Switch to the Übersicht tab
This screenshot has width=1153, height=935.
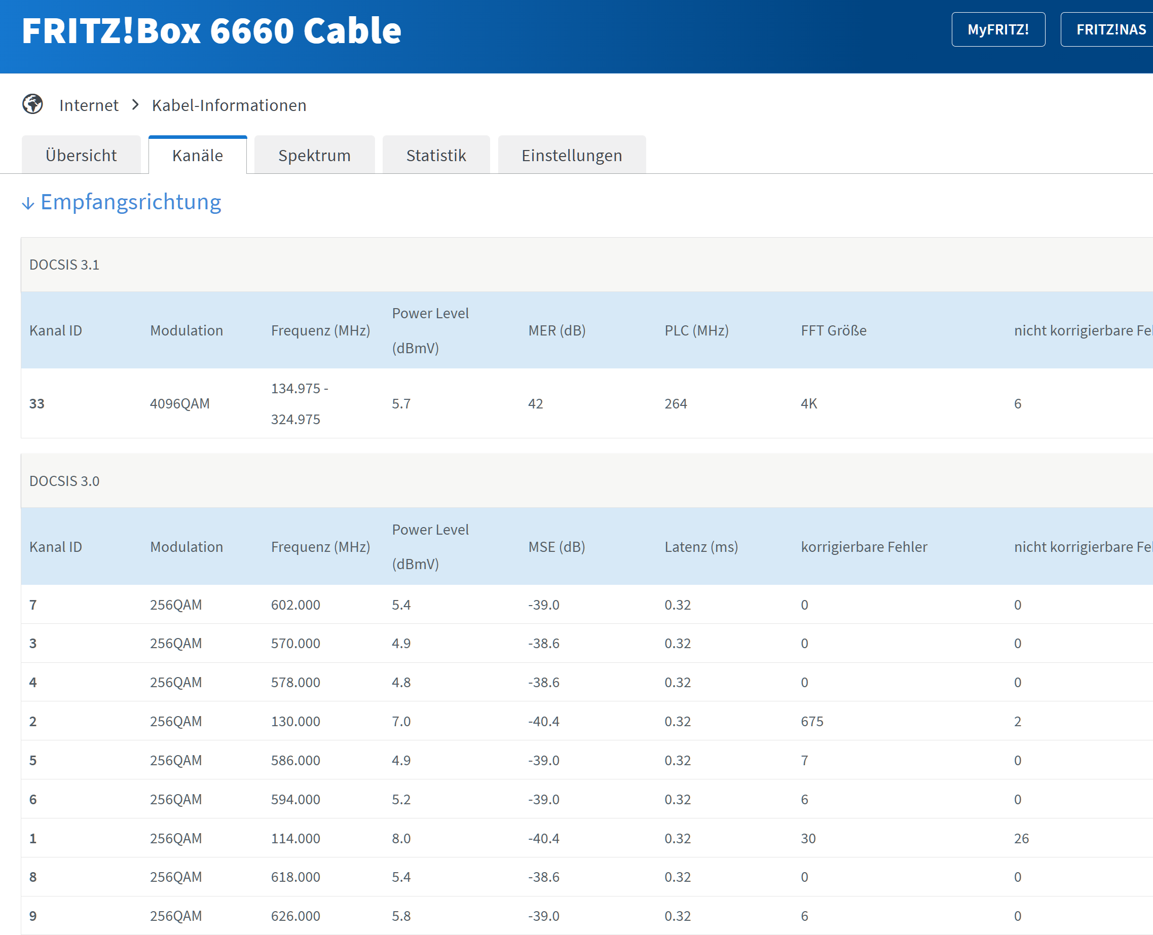pos(81,155)
